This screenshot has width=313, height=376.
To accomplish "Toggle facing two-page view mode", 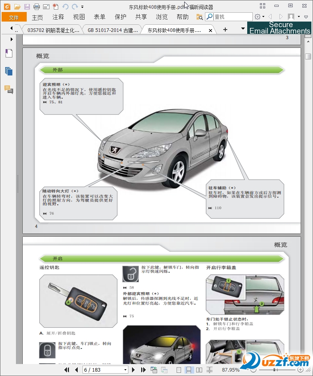I will tap(199, 370).
